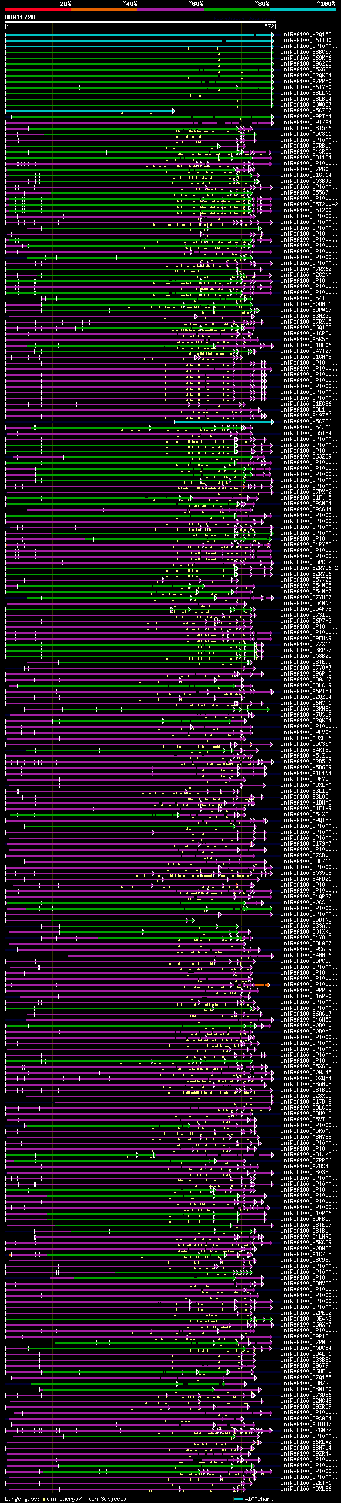Click label UniRef100_A5C7T7
The width and height of the screenshot is (341, 1503).
tap(306, 111)
